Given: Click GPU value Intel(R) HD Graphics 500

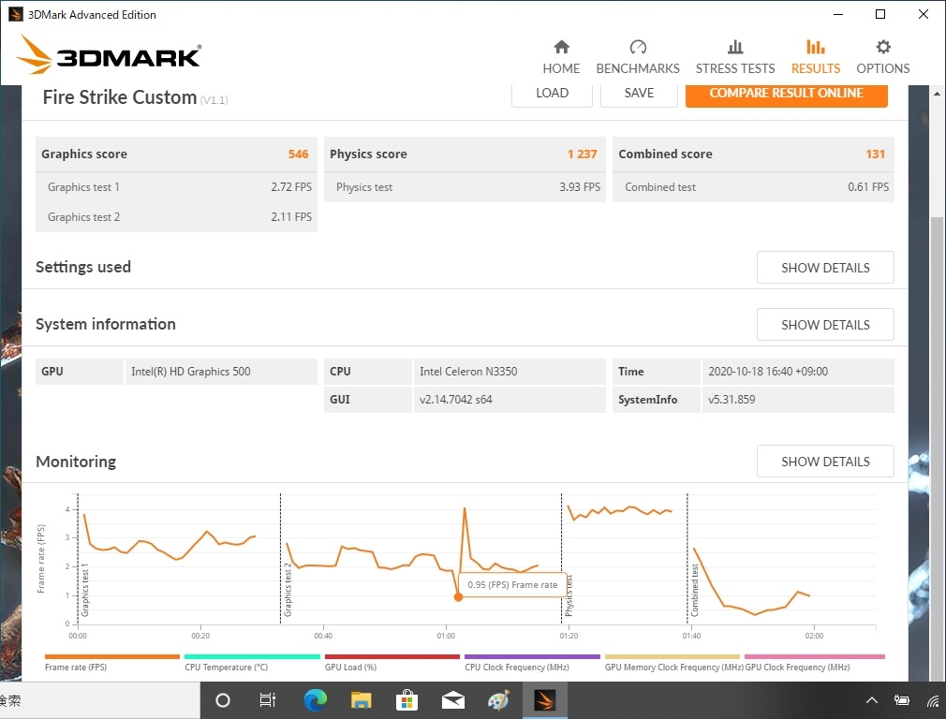Looking at the screenshot, I should click(x=191, y=372).
